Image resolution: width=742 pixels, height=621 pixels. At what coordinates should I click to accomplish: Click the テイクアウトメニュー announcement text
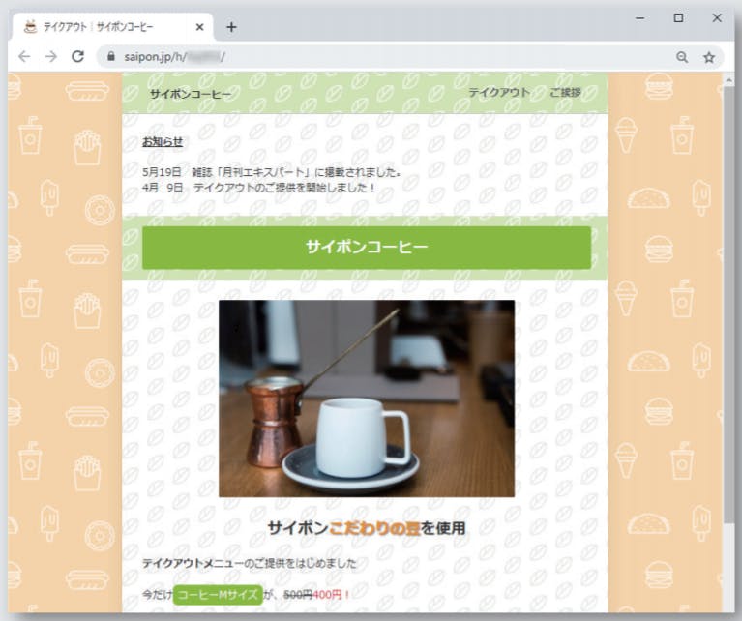(250, 563)
